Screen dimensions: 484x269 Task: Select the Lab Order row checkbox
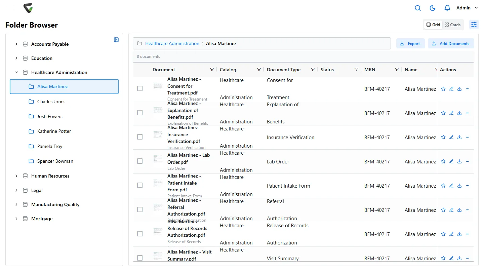tap(140, 161)
